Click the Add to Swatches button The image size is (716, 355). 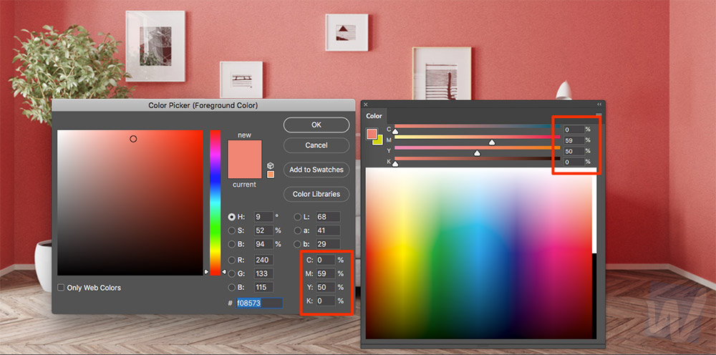click(x=316, y=170)
